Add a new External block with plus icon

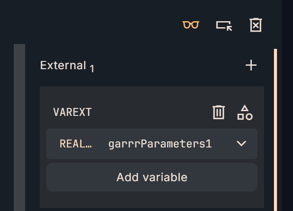pyautogui.click(x=251, y=65)
